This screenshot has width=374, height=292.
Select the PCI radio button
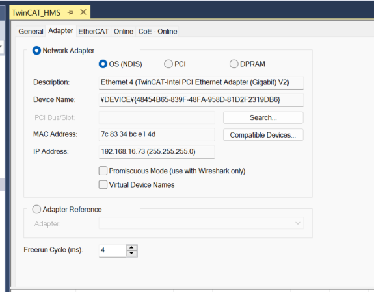coord(168,64)
